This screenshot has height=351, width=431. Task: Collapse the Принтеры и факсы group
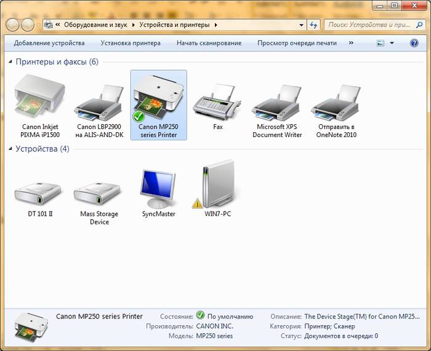pyautogui.click(x=10, y=62)
